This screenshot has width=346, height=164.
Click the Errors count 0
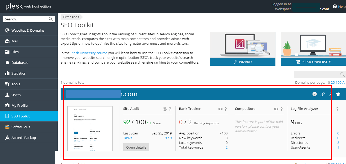pyautogui.click(x=338, y=133)
